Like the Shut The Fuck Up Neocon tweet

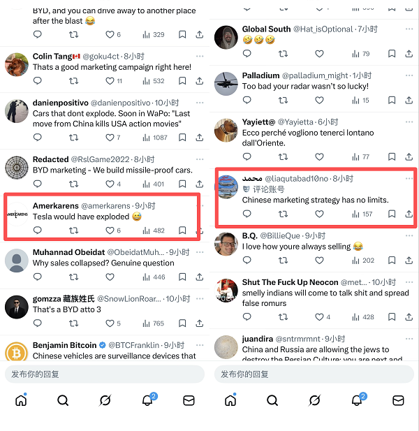click(319, 317)
